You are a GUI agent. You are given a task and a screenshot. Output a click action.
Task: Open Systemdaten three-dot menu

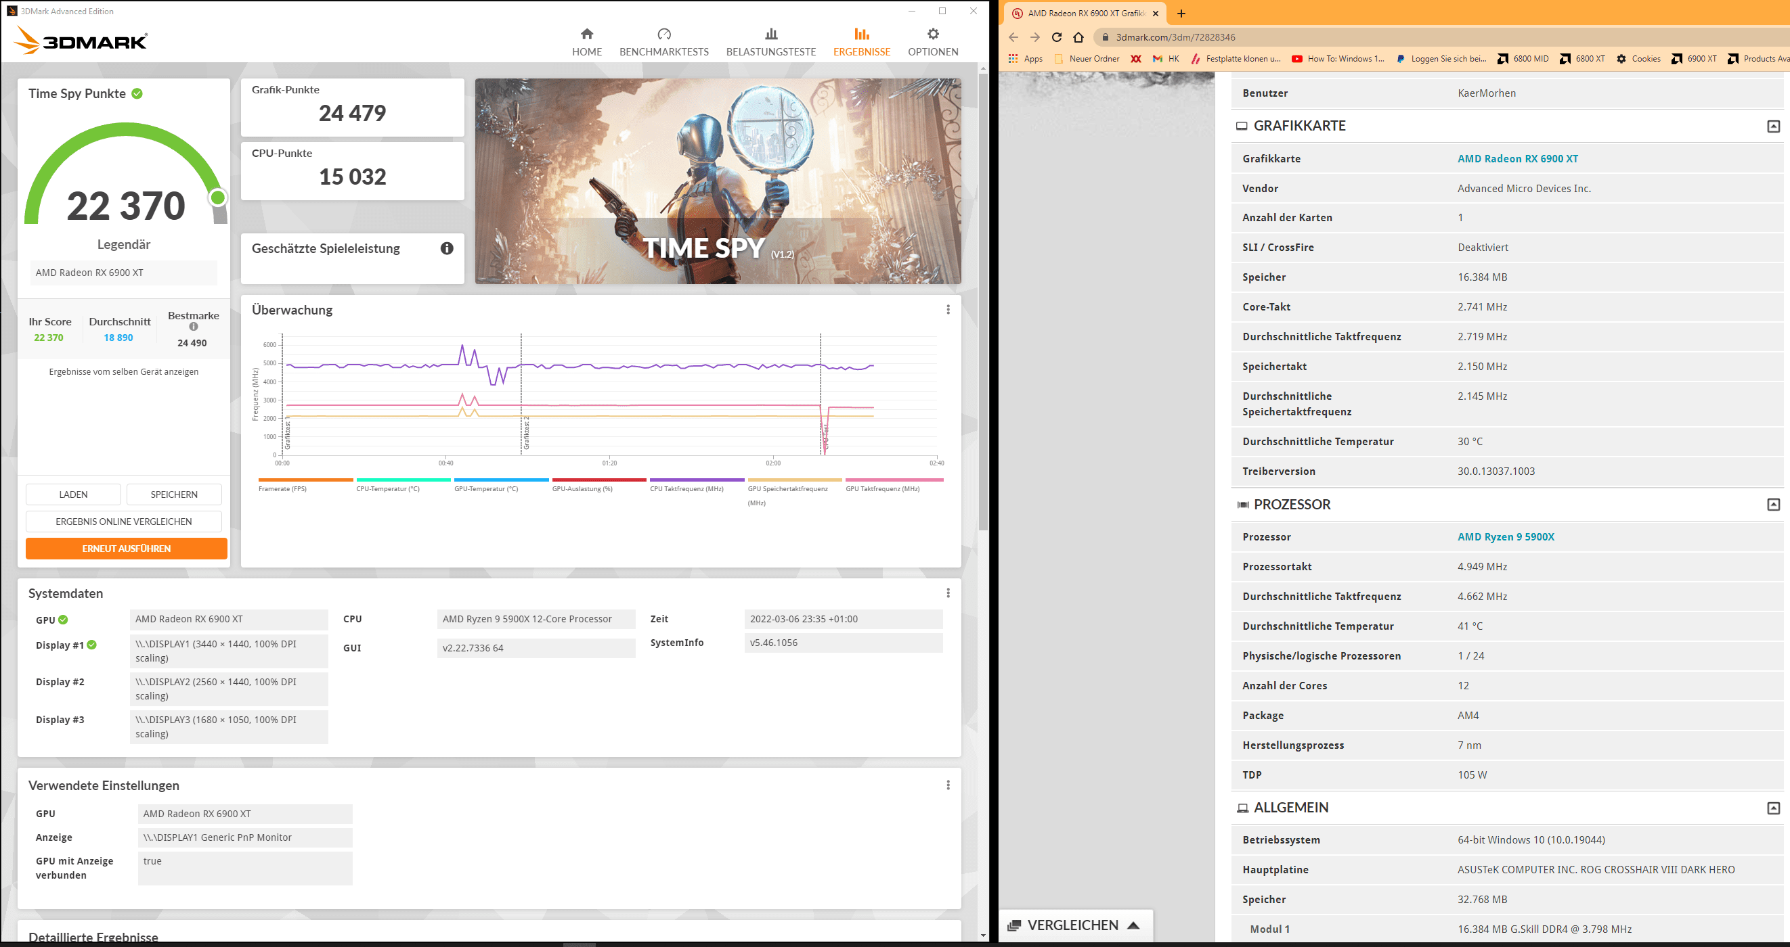point(948,593)
